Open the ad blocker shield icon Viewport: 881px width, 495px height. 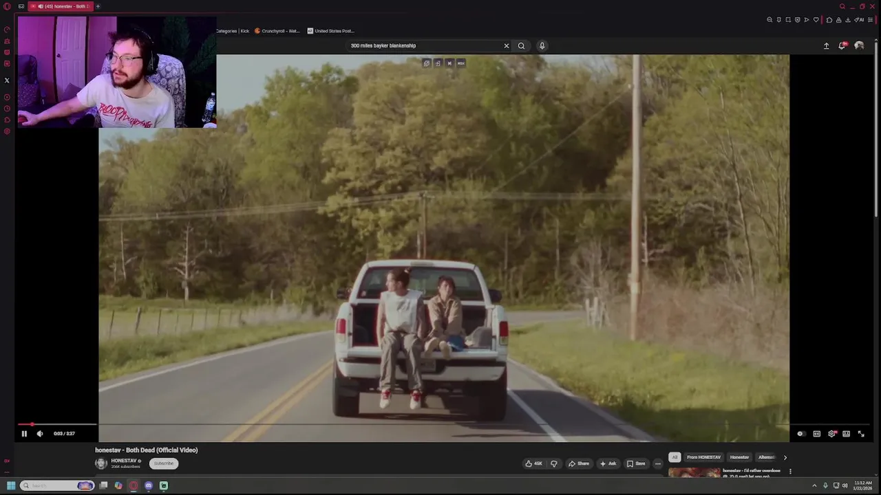click(x=797, y=20)
